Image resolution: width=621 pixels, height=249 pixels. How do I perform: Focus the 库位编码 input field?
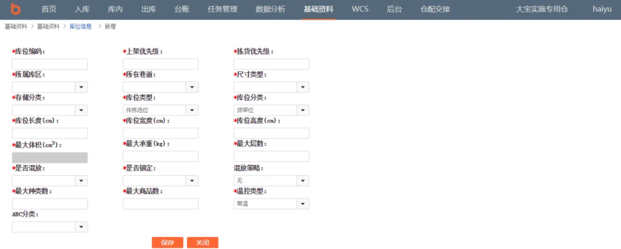pos(50,64)
